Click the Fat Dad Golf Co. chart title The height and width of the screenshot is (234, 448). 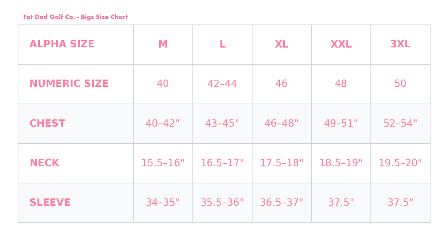pyautogui.click(x=75, y=17)
